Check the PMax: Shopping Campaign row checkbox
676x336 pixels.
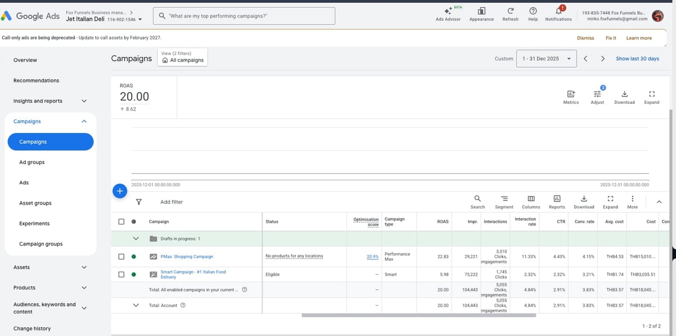point(121,257)
